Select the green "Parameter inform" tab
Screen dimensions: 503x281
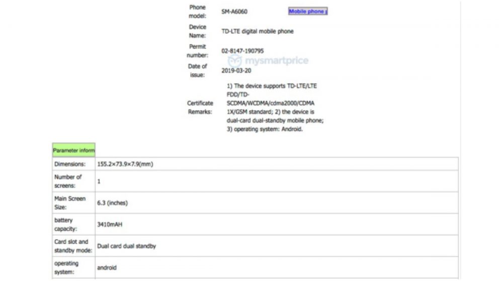73,150
